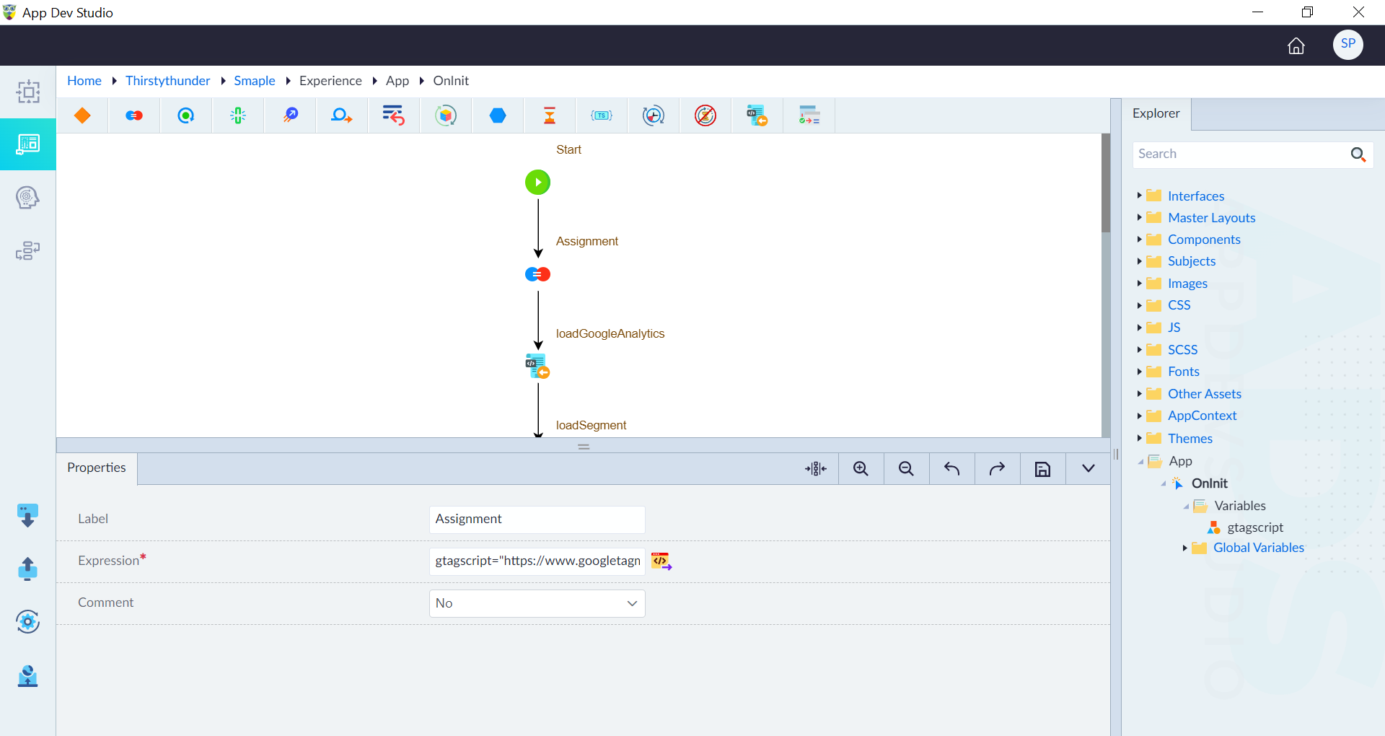Viewport: 1385px width, 736px height.
Task: Save the flow with disk icon
Action: pyautogui.click(x=1042, y=470)
